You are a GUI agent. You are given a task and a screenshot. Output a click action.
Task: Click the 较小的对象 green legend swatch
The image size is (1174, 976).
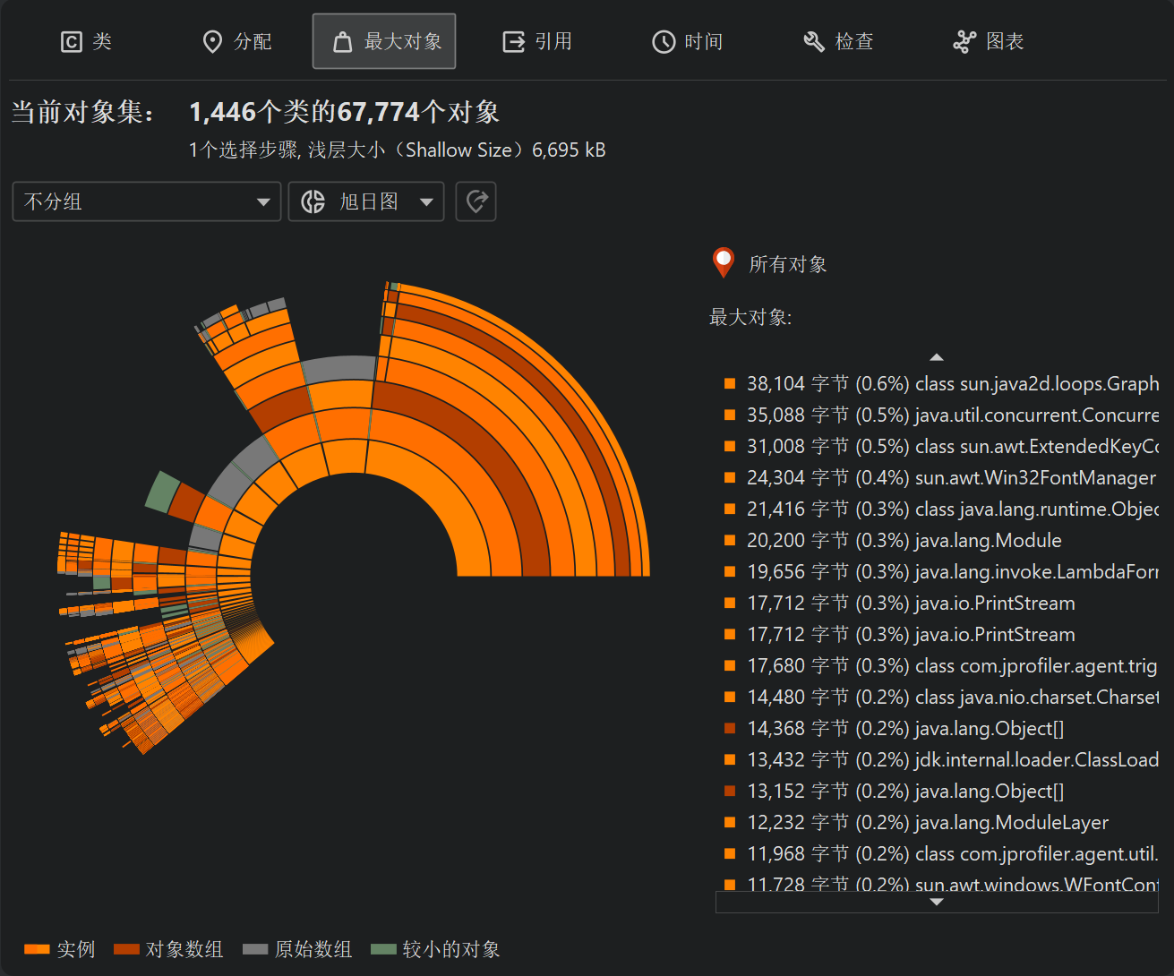tap(383, 949)
